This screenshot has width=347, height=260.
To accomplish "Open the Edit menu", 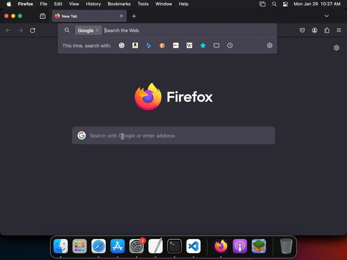I will pyautogui.click(x=58, y=4).
